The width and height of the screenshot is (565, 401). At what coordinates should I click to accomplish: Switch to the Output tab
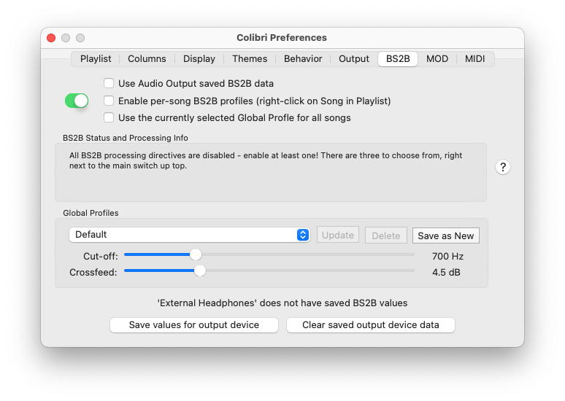click(x=353, y=58)
